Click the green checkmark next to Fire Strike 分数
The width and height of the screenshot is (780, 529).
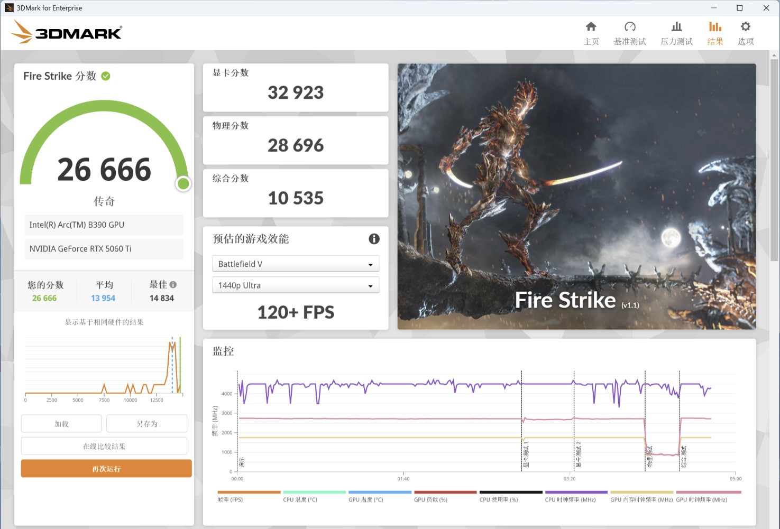click(x=105, y=76)
